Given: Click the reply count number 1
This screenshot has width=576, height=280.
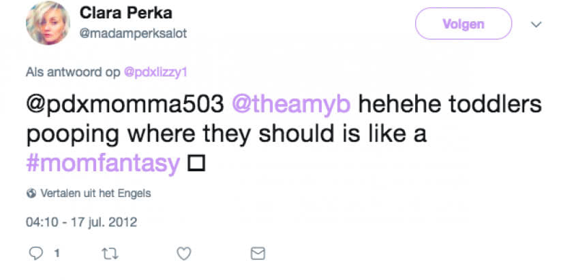Looking at the screenshot, I should tap(57, 254).
